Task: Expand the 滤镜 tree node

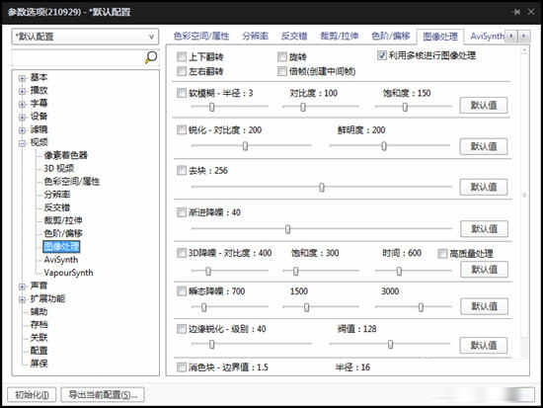Action: 22,130
